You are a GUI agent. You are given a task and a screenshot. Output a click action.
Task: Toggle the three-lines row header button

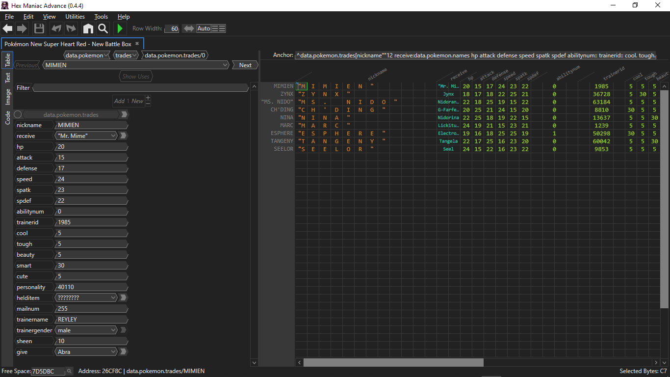218,28
